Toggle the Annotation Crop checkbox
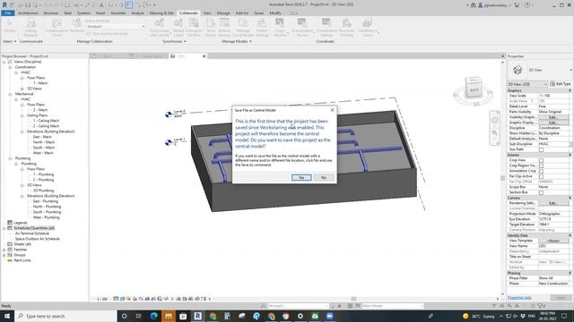This screenshot has width=574, height=322. (x=541, y=171)
